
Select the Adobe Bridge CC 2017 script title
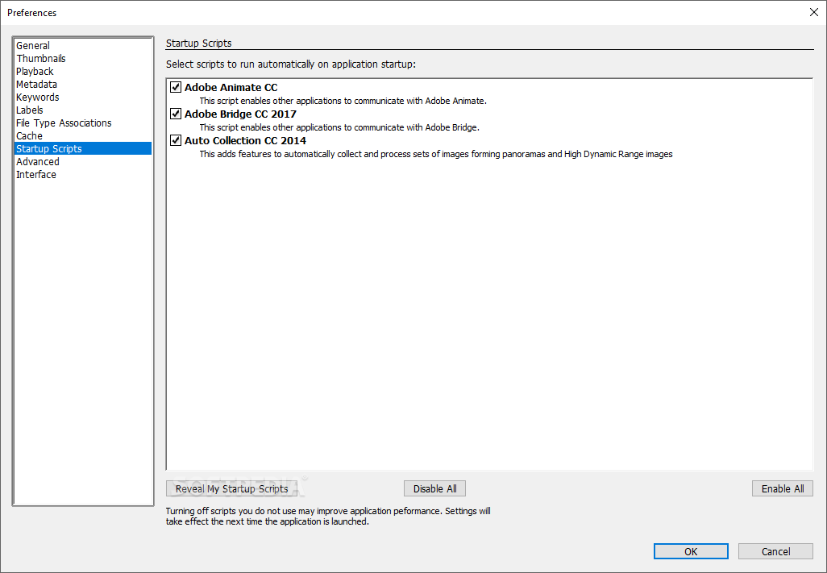pyautogui.click(x=240, y=114)
